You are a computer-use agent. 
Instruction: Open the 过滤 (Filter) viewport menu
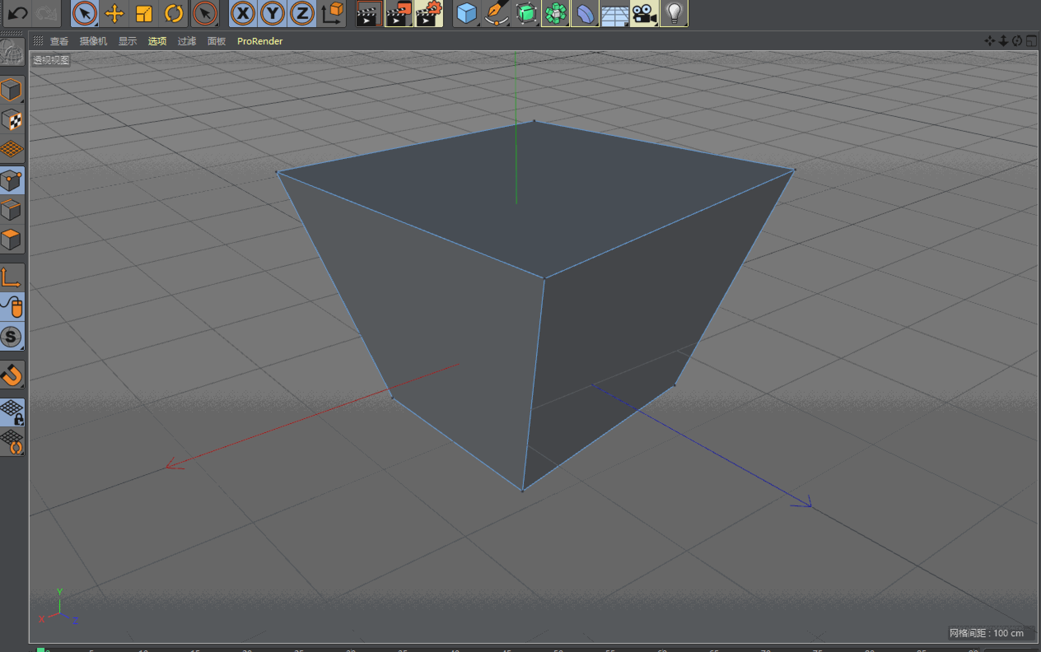[187, 41]
